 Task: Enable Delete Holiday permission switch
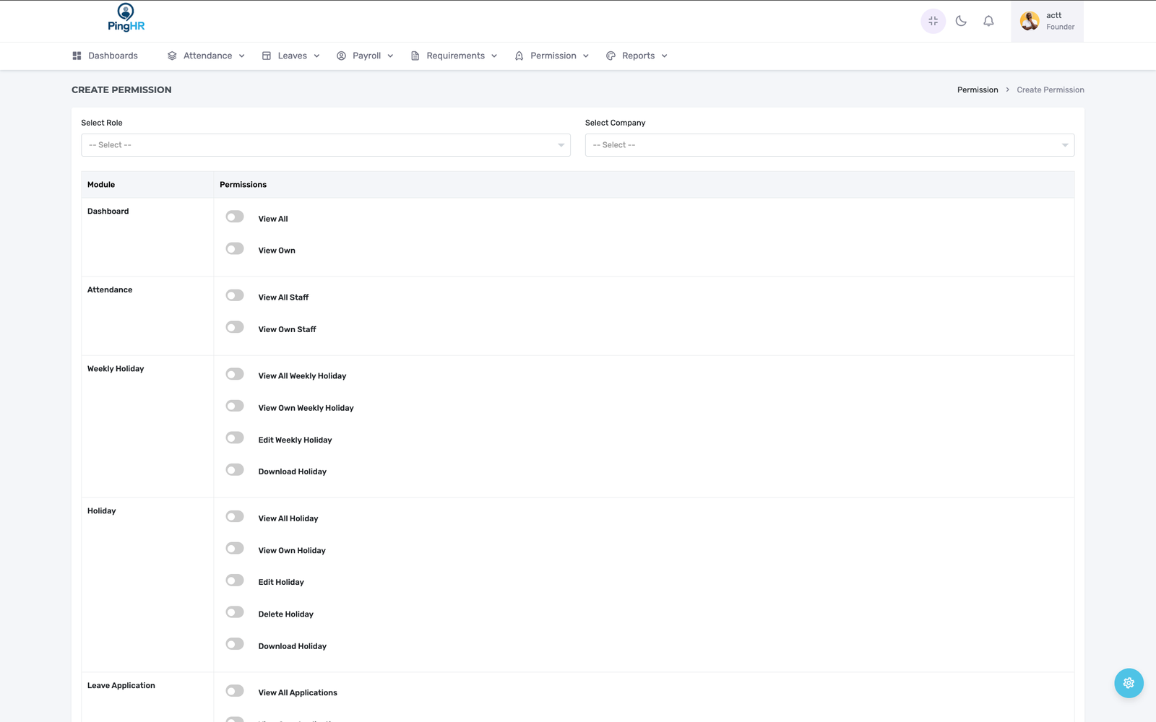[235, 612]
